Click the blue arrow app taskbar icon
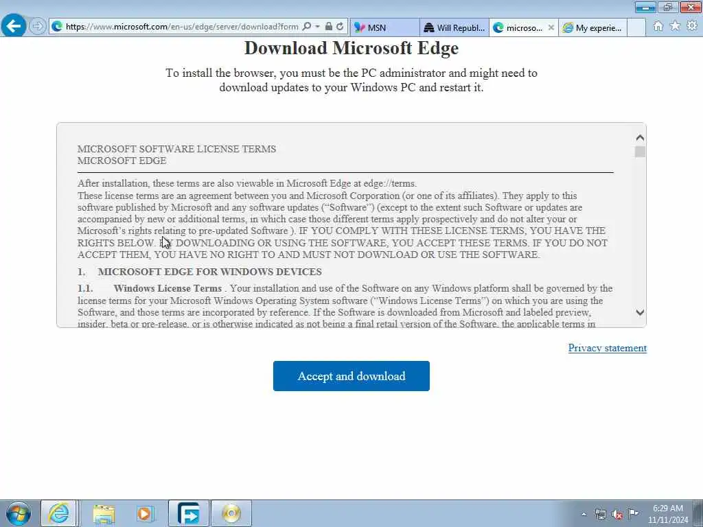Image resolution: width=703 pixels, height=527 pixels. [189, 513]
